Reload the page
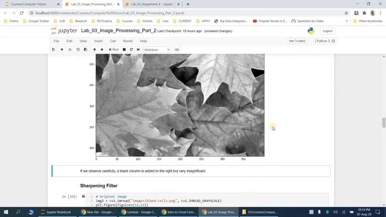The height and width of the screenshot is (217, 386). [22, 13]
